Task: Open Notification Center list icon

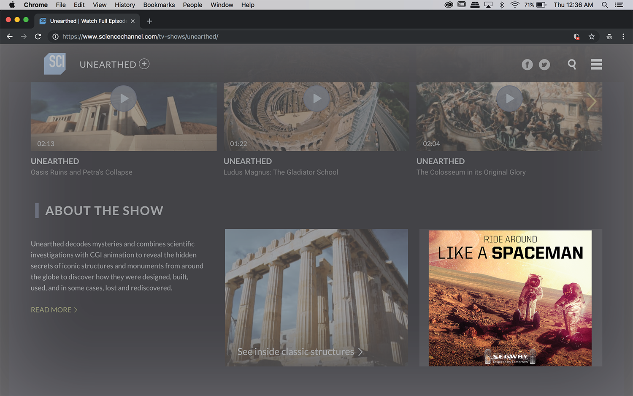Action: tap(619, 5)
